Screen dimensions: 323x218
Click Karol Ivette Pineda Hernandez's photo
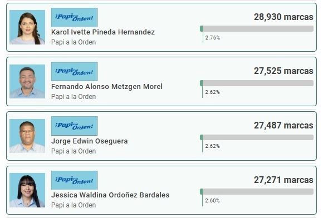click(x=27, y=27)
